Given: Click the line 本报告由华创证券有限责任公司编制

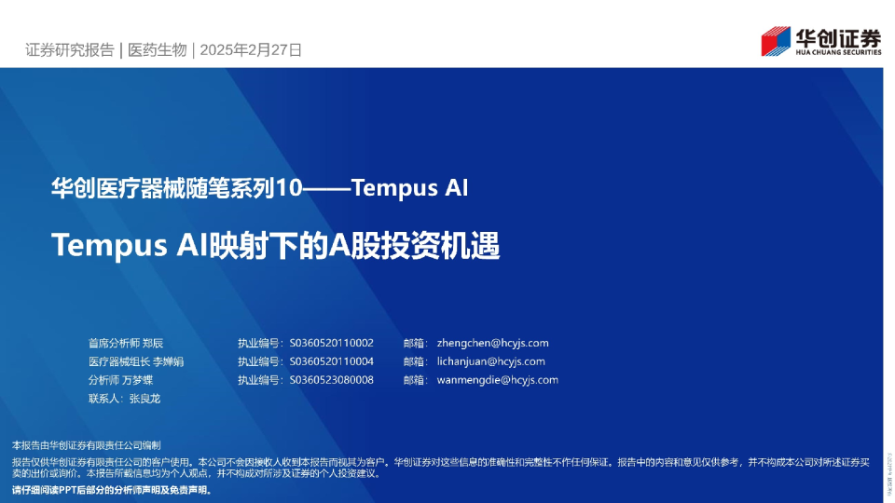Looking at the screenshot, I should tap(86, 445).
